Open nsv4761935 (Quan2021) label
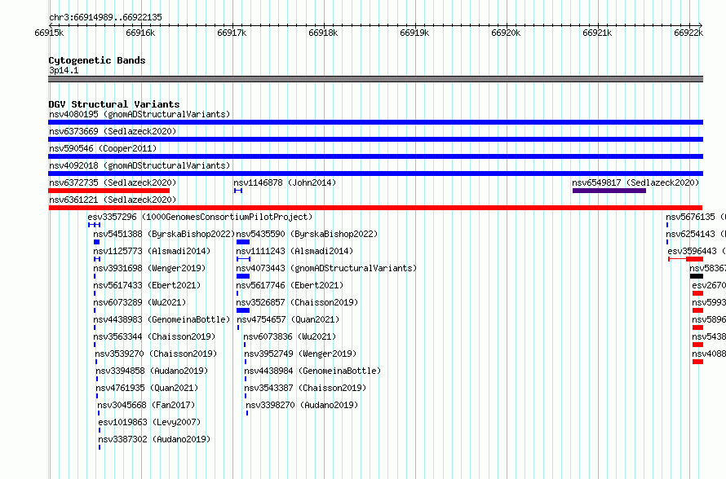Image resolution: width=726 pixels, height=479 pixels. [x=147, y=388]
